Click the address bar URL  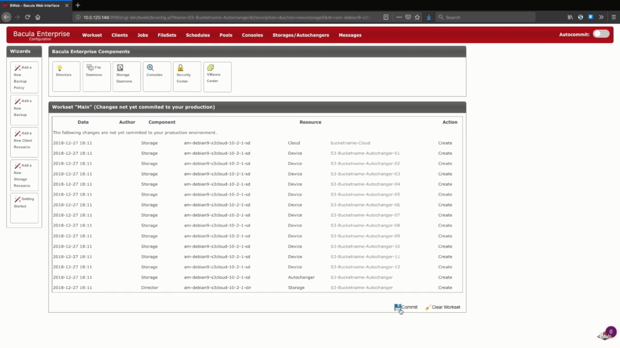point(226,17)
